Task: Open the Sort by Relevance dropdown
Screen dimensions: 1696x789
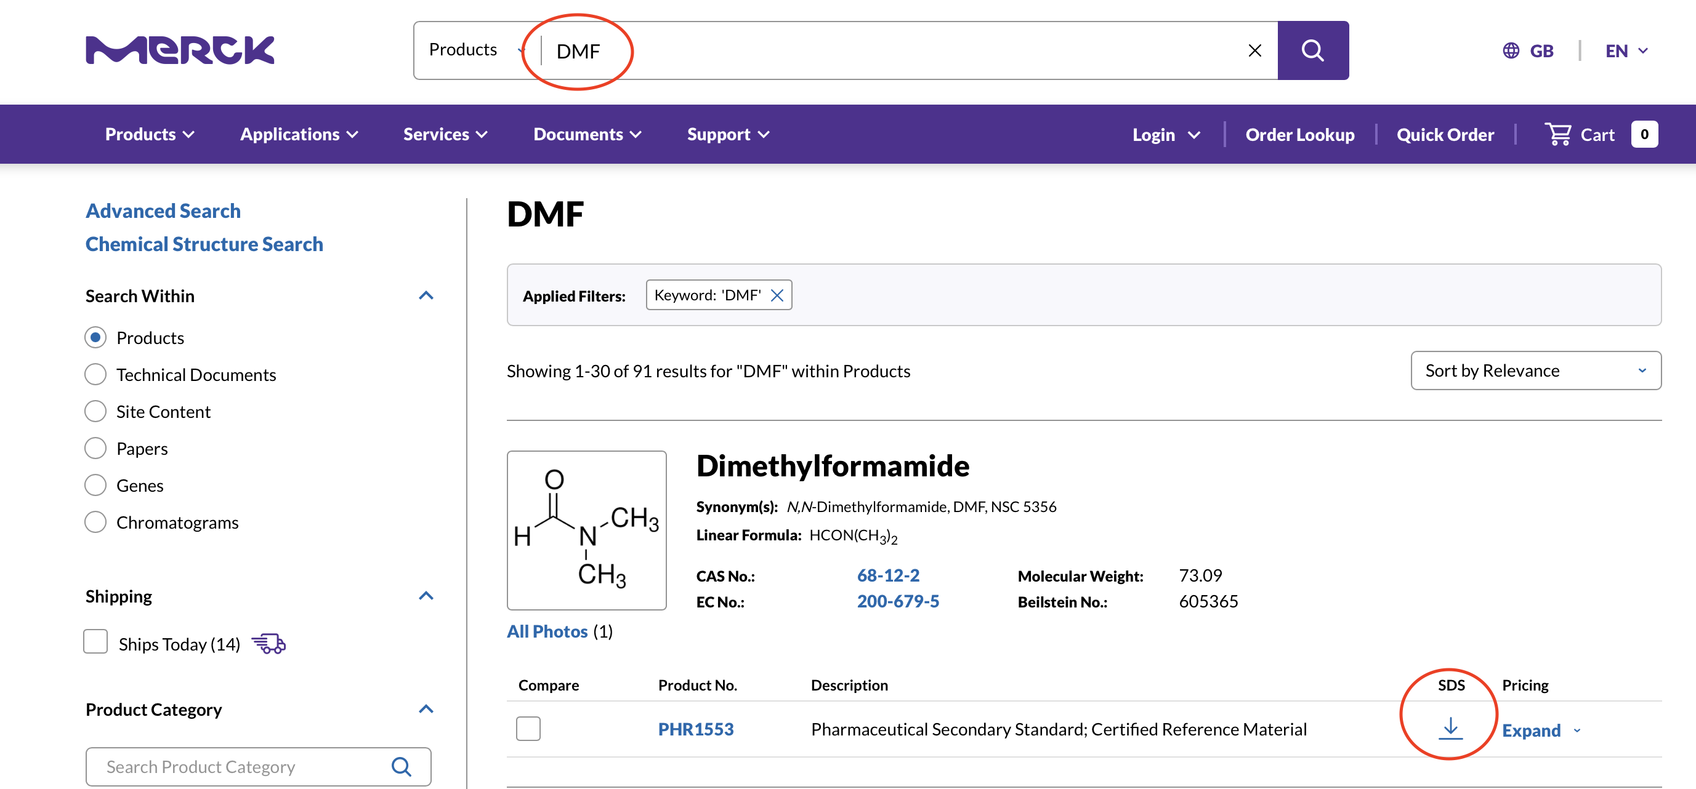Action: coord(1535,370)
